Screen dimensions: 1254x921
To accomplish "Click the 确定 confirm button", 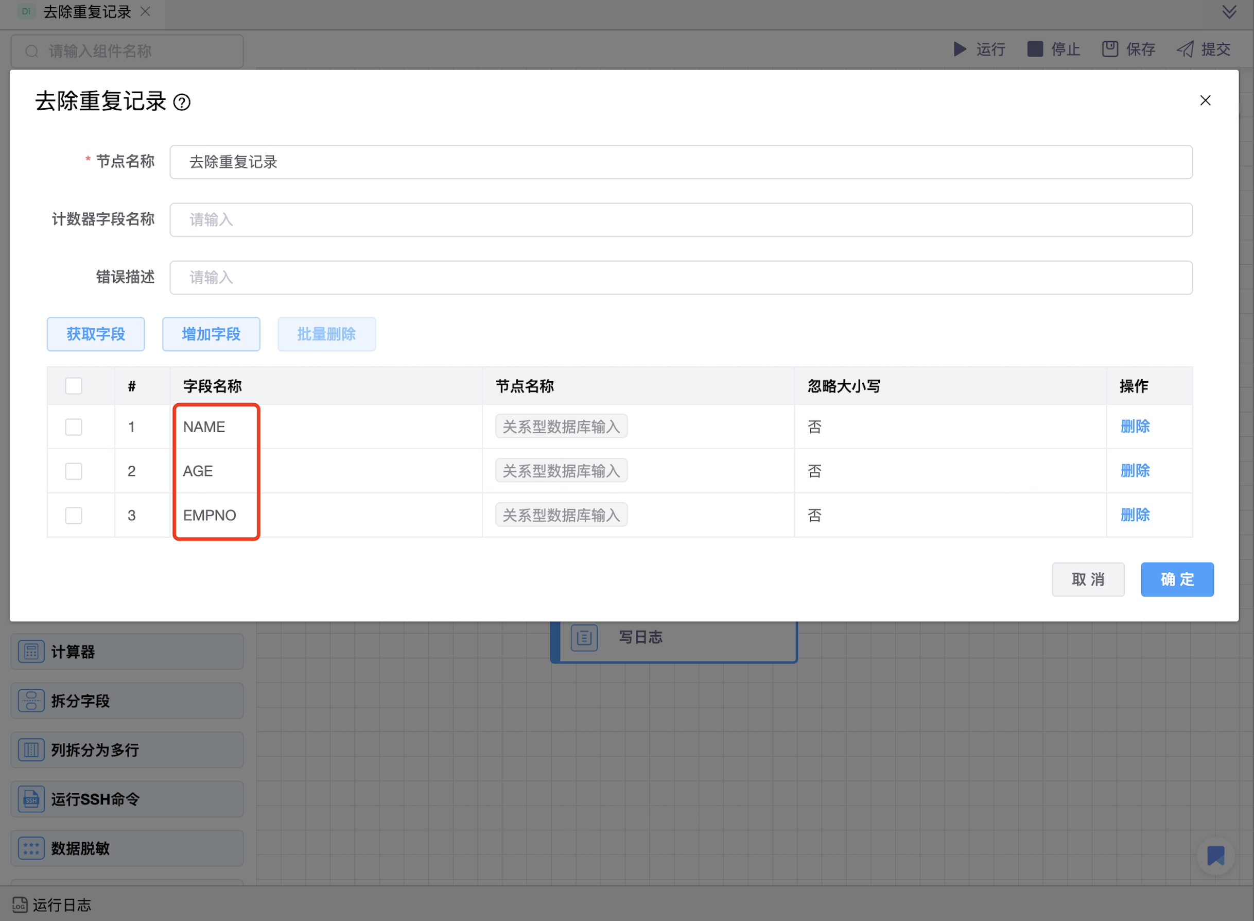I will pos(1177,579).
